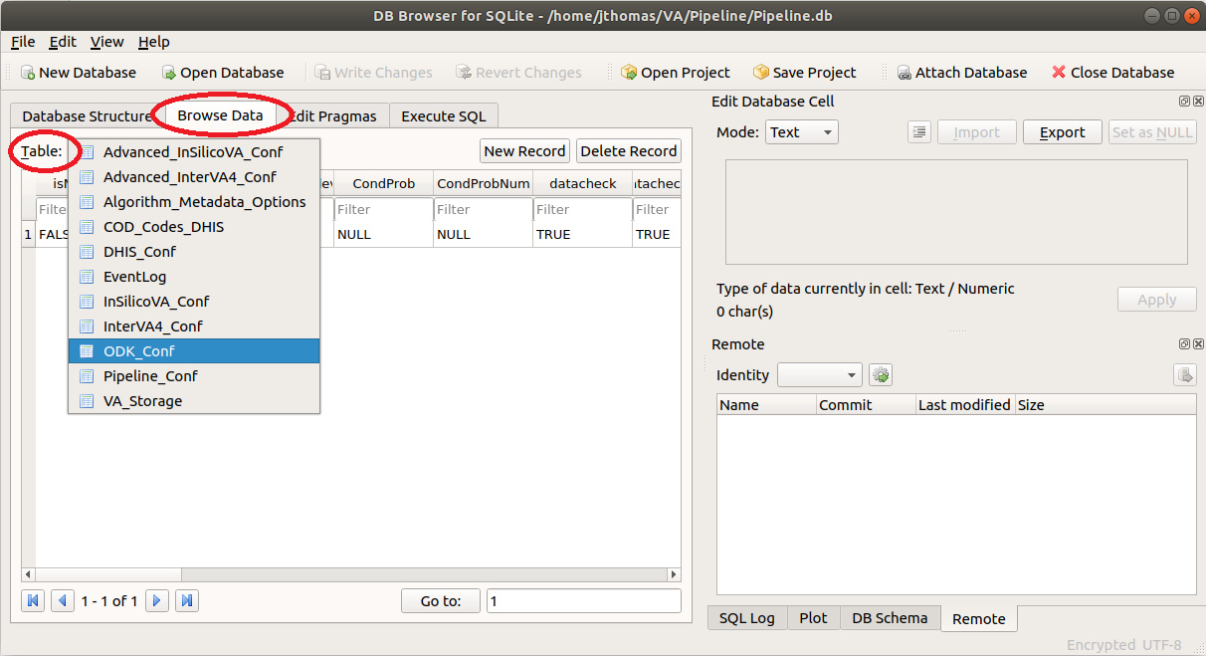Select the Remote bottom tab
1206x656 pixels.
coord(979,618)
